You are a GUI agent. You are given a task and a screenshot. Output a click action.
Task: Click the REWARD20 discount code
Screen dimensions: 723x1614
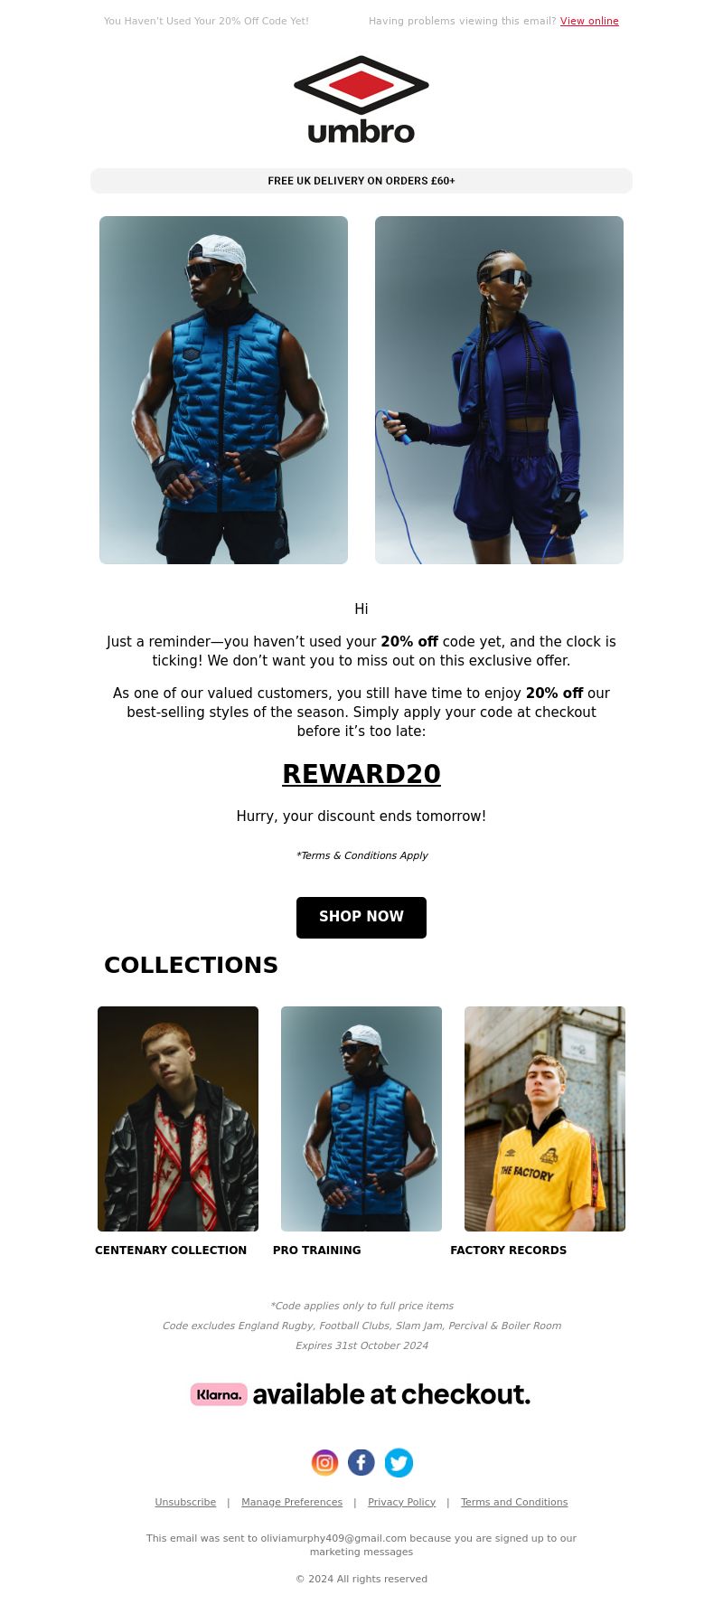(361, 774)
